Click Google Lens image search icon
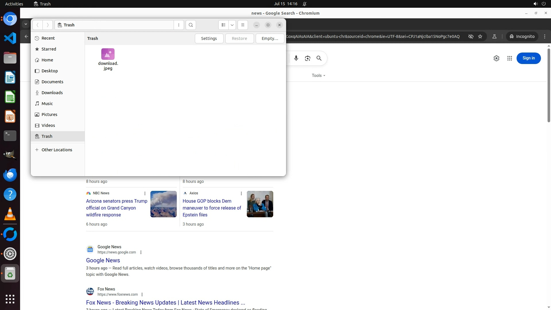 coord(308,58)
